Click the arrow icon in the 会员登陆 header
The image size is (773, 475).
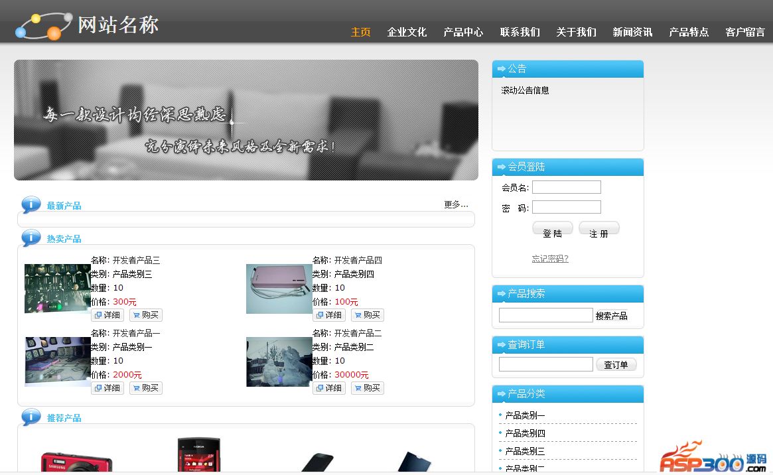(502, 167)
